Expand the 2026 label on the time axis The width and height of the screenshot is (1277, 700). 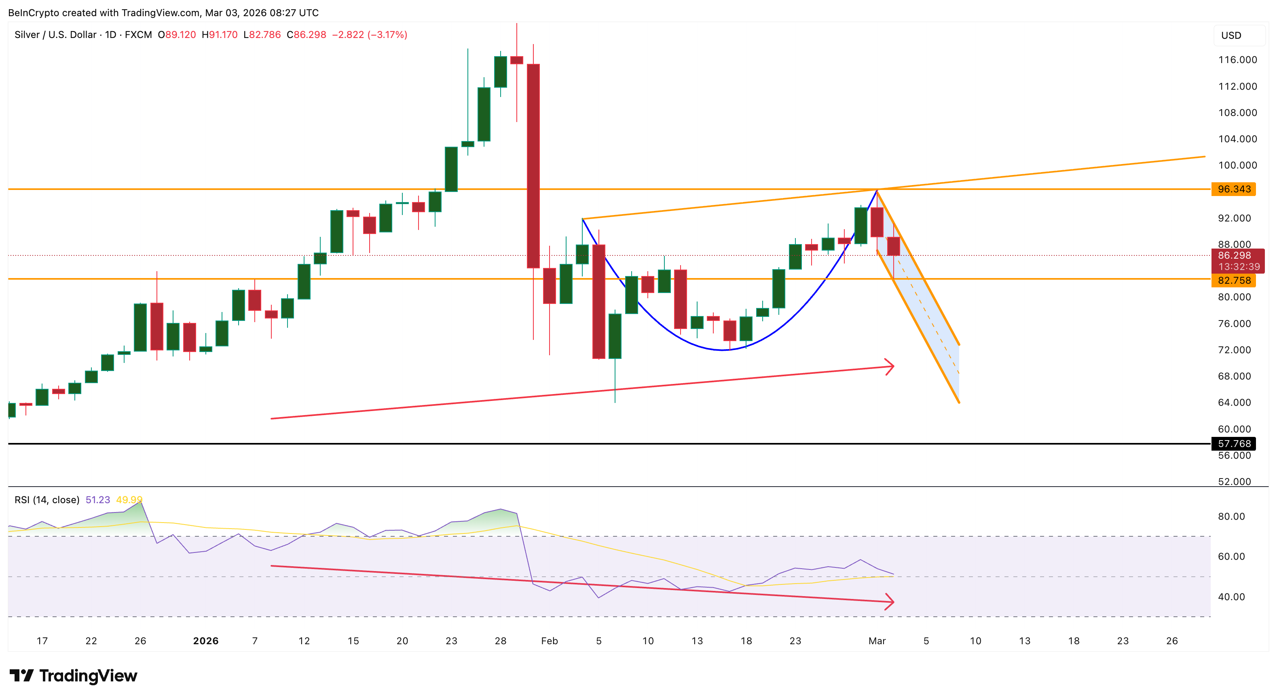click(x=206, y=640)
